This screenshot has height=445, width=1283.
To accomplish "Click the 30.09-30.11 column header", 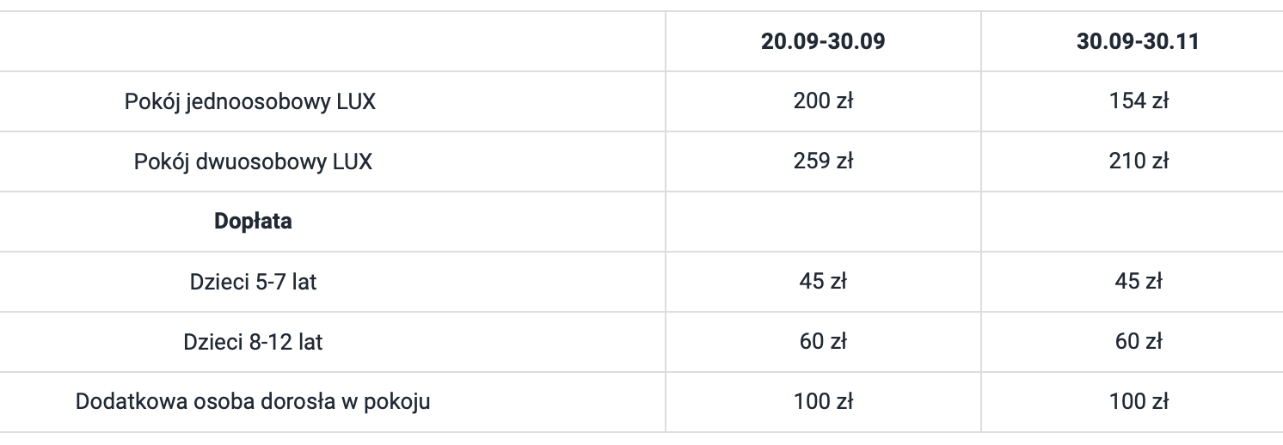I will pyautogui.click(x=1138, y=41).
